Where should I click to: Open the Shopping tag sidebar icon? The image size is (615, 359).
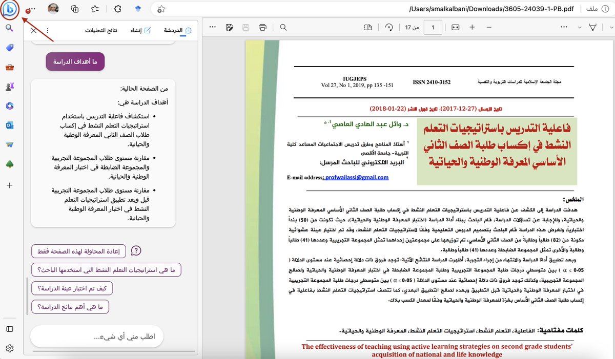tap(9, 48)
